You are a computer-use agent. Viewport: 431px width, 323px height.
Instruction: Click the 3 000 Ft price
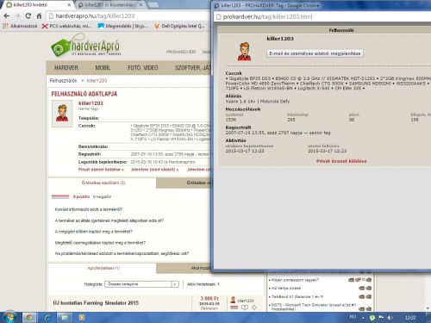(209, 298)
